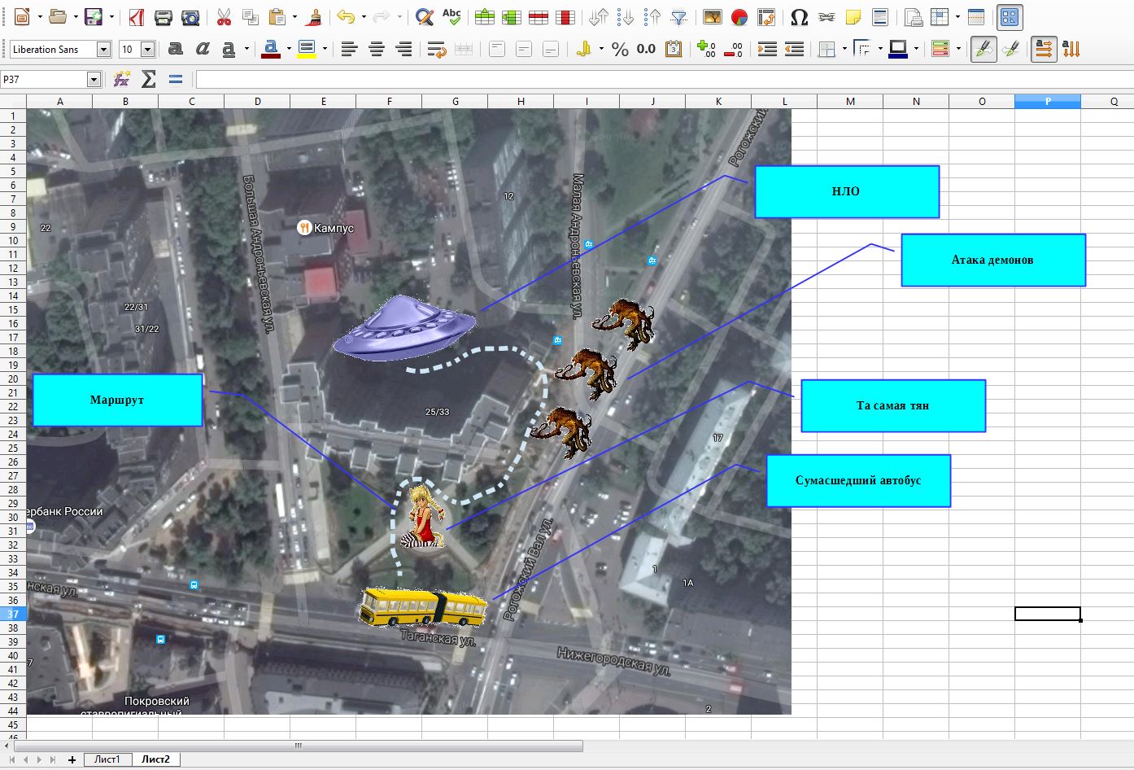The width and height of the screenshot is (1134, 770).
Task: Click the AutoFilter funnel icon
Action: [x=678, y=17]
